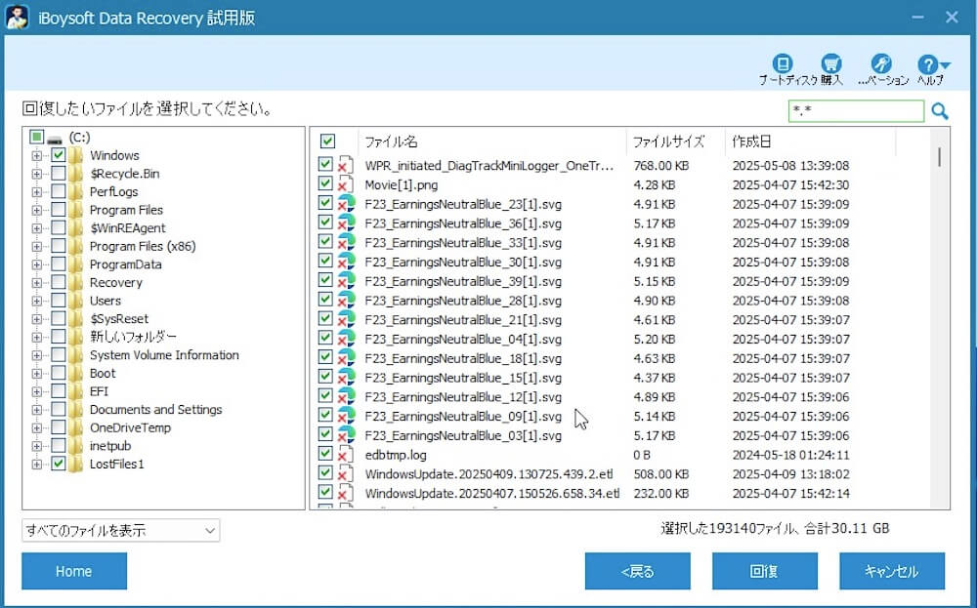
Task: Expand the ProgramData tree node
Action: 37,264
